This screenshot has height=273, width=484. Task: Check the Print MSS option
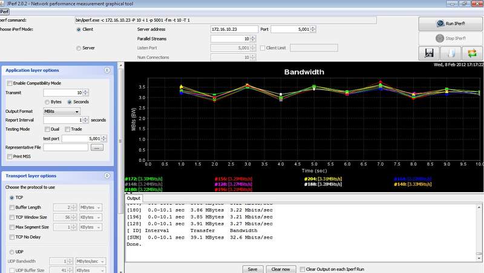(x=10, y=156)
